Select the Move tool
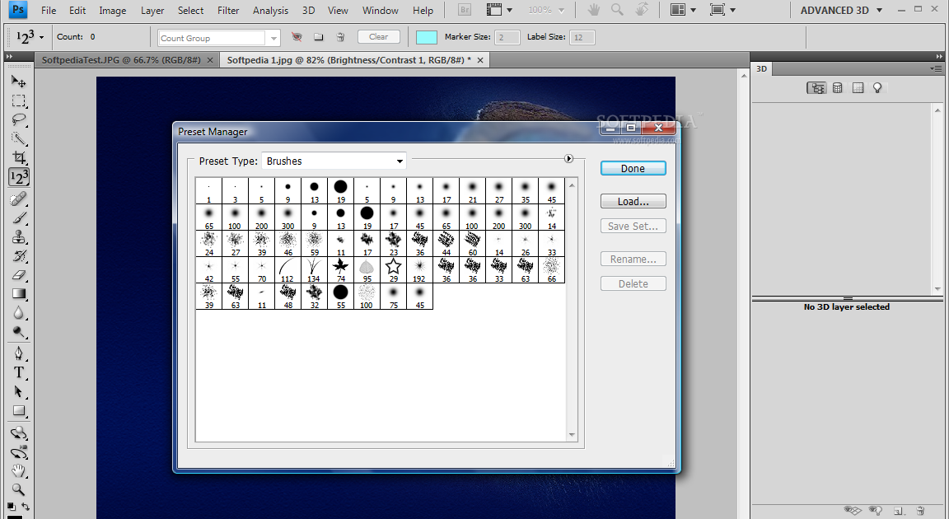The height and width of the screenshot is (519, 949). click(x=19, y=81)
